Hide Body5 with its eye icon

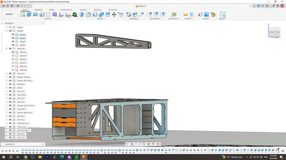coord(13,42)
